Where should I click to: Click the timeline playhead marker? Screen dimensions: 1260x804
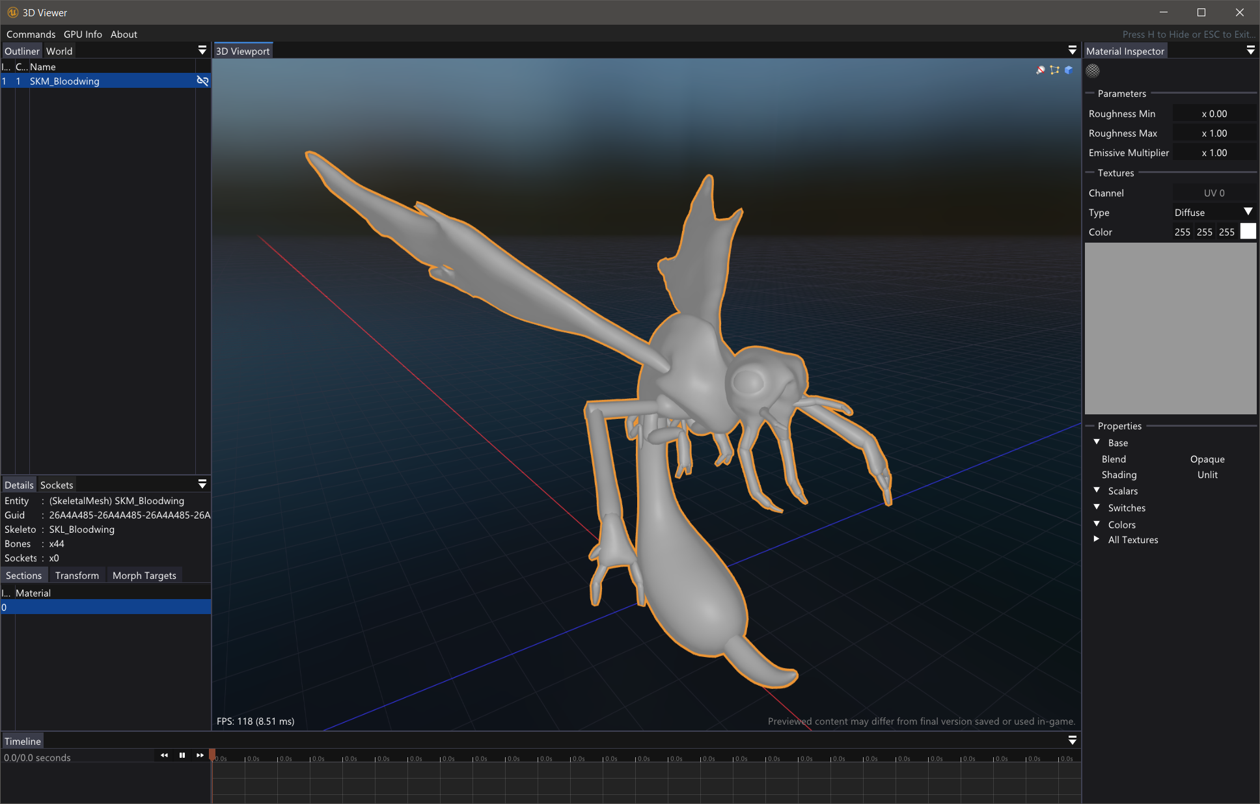coord(212,755)
